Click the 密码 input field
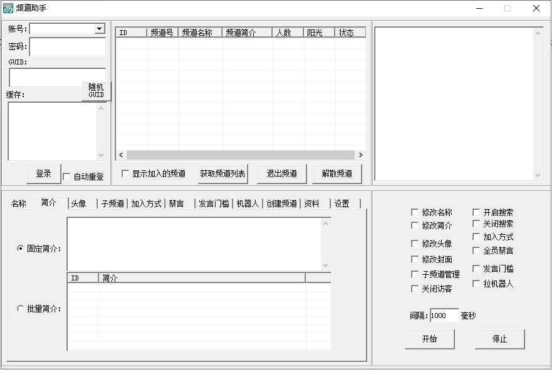This screenshot has width=552, height=370. (x=67, y=47)
